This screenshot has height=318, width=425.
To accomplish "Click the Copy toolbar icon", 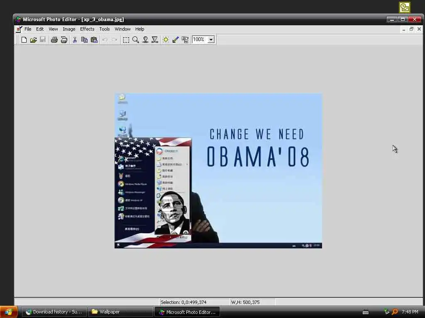I will (84, 40).
